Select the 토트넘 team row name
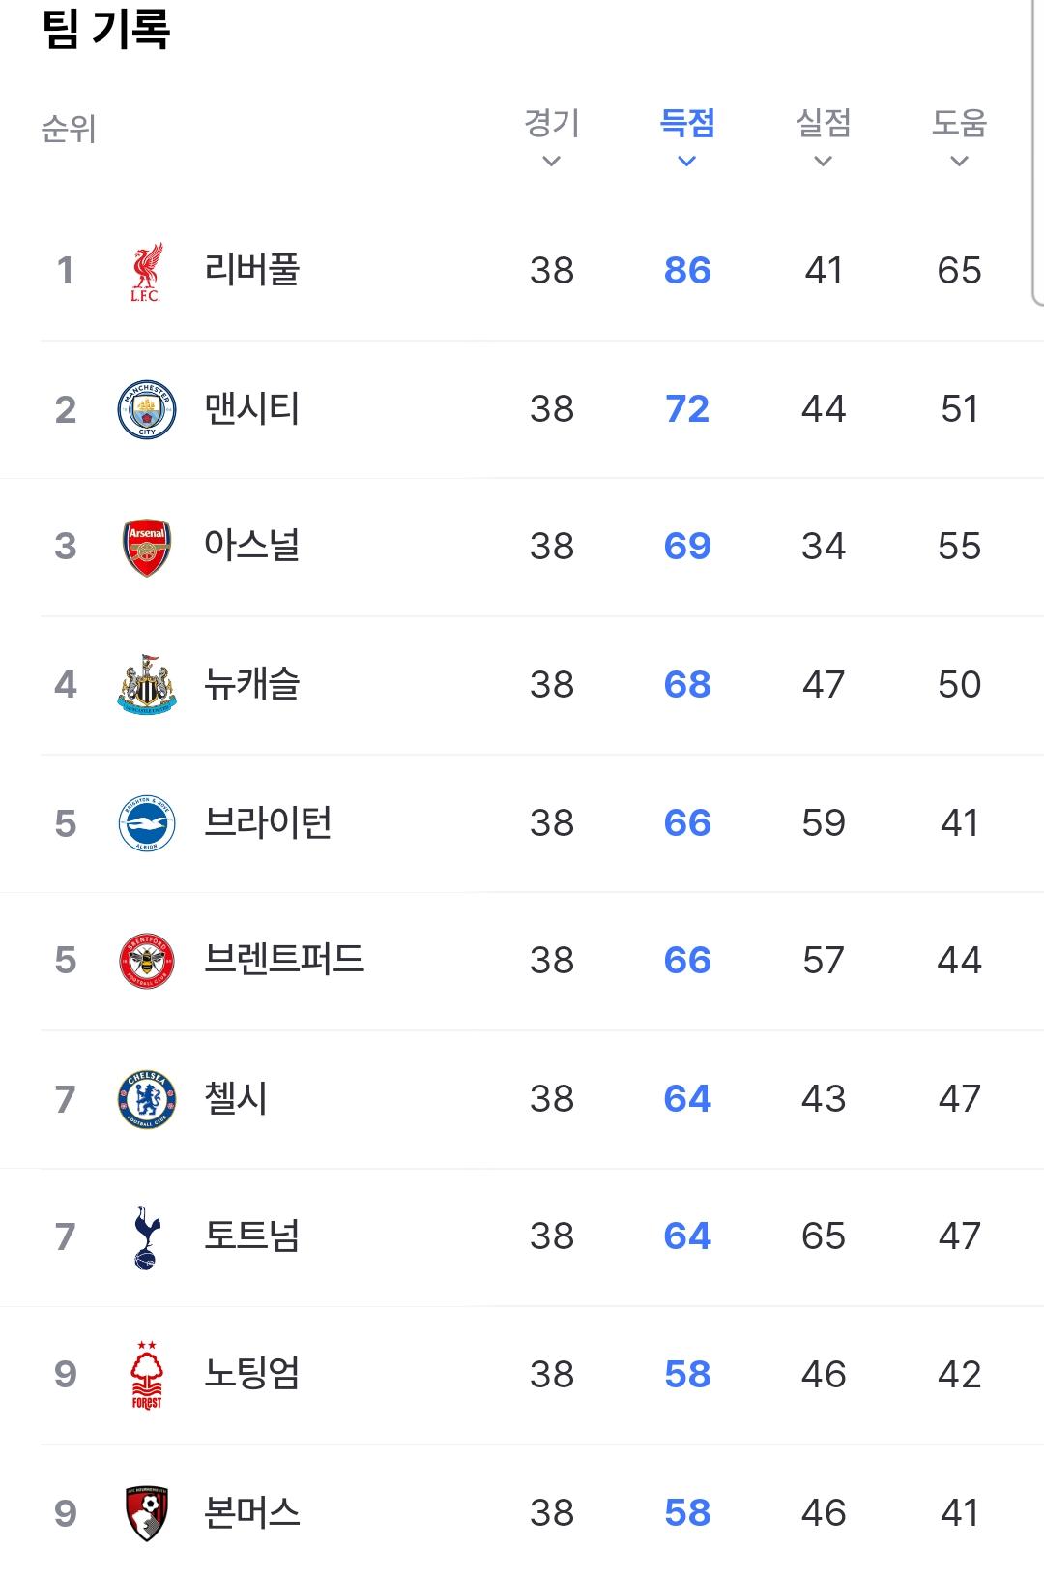This screenshot has width=1044, height=1579. (x=252, y=1236)
